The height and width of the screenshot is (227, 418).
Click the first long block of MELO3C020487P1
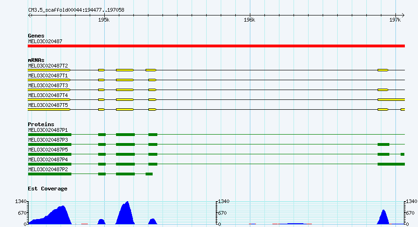(50, 135)
